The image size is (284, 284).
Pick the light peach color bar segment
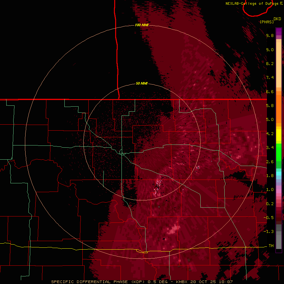279,65
